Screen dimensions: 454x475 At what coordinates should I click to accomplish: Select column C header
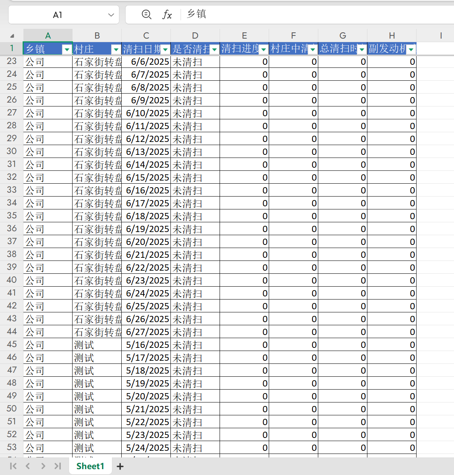[146, 35]
